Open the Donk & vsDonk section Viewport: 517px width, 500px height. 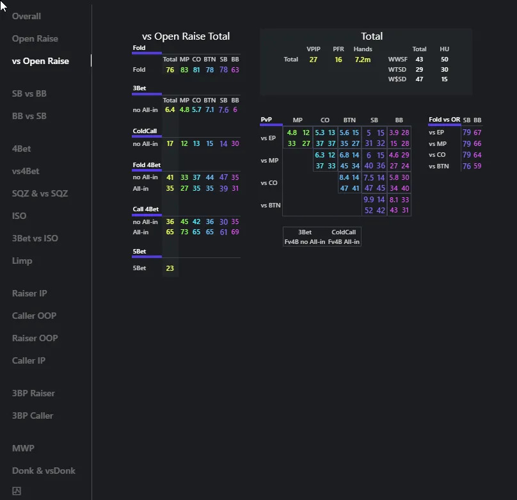pos(44,471)
